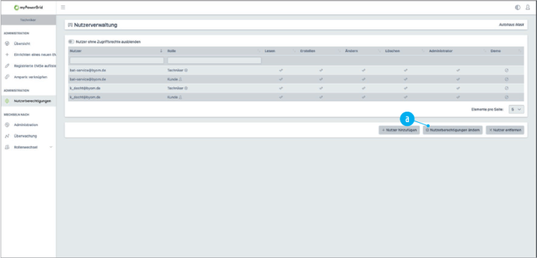
Task: Click the Amperix verknüpfen link icon
Action: click(x=7, y=77)
